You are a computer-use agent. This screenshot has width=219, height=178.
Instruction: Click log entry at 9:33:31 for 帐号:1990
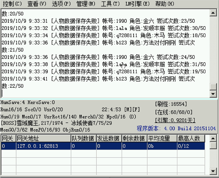(98, 21)
